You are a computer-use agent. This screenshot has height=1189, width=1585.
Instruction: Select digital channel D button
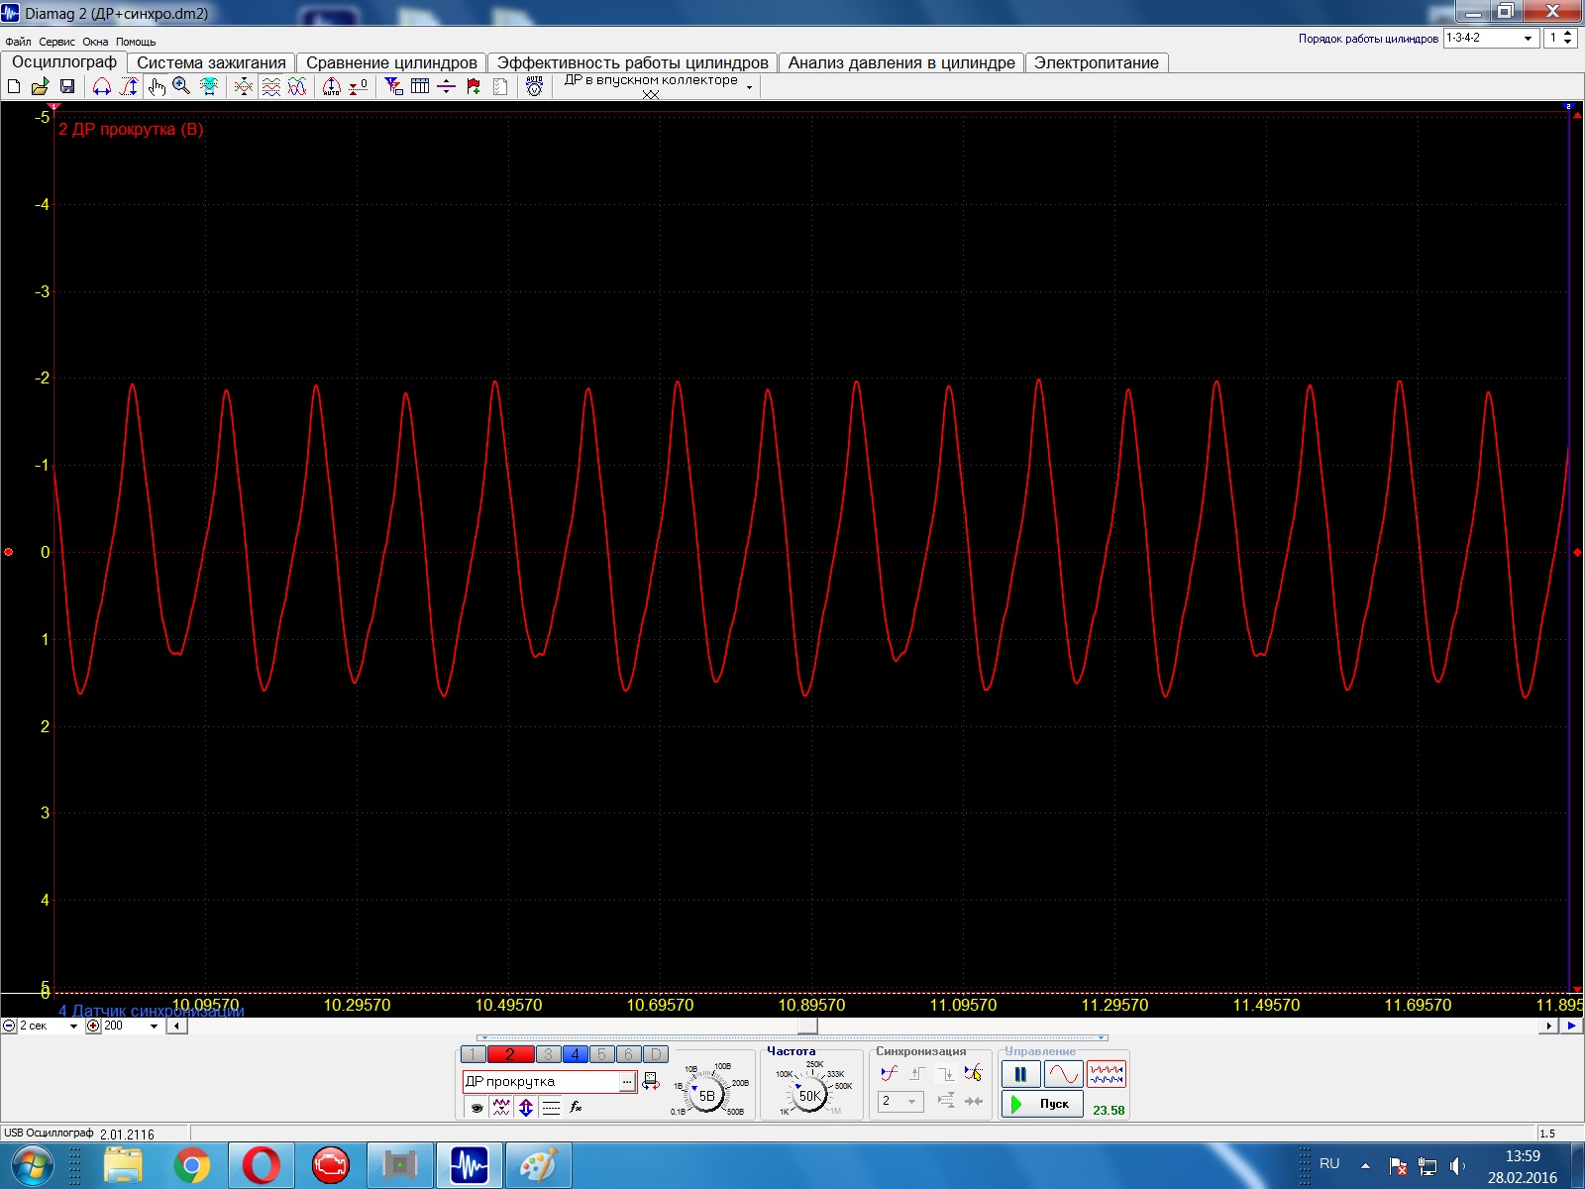pos(655,1054)
